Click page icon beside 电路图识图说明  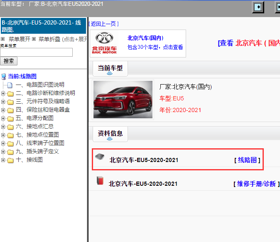coord(10,85)
